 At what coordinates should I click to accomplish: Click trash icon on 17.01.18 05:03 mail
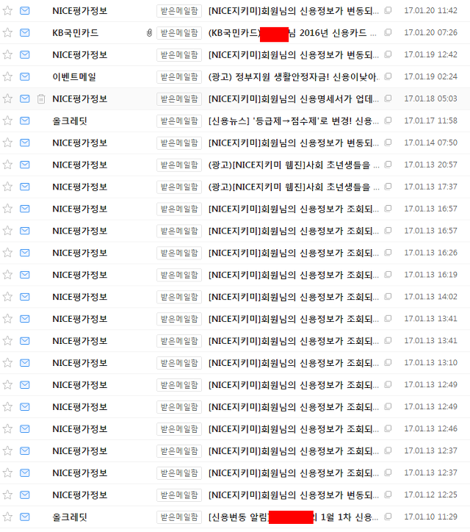[41, 98]
